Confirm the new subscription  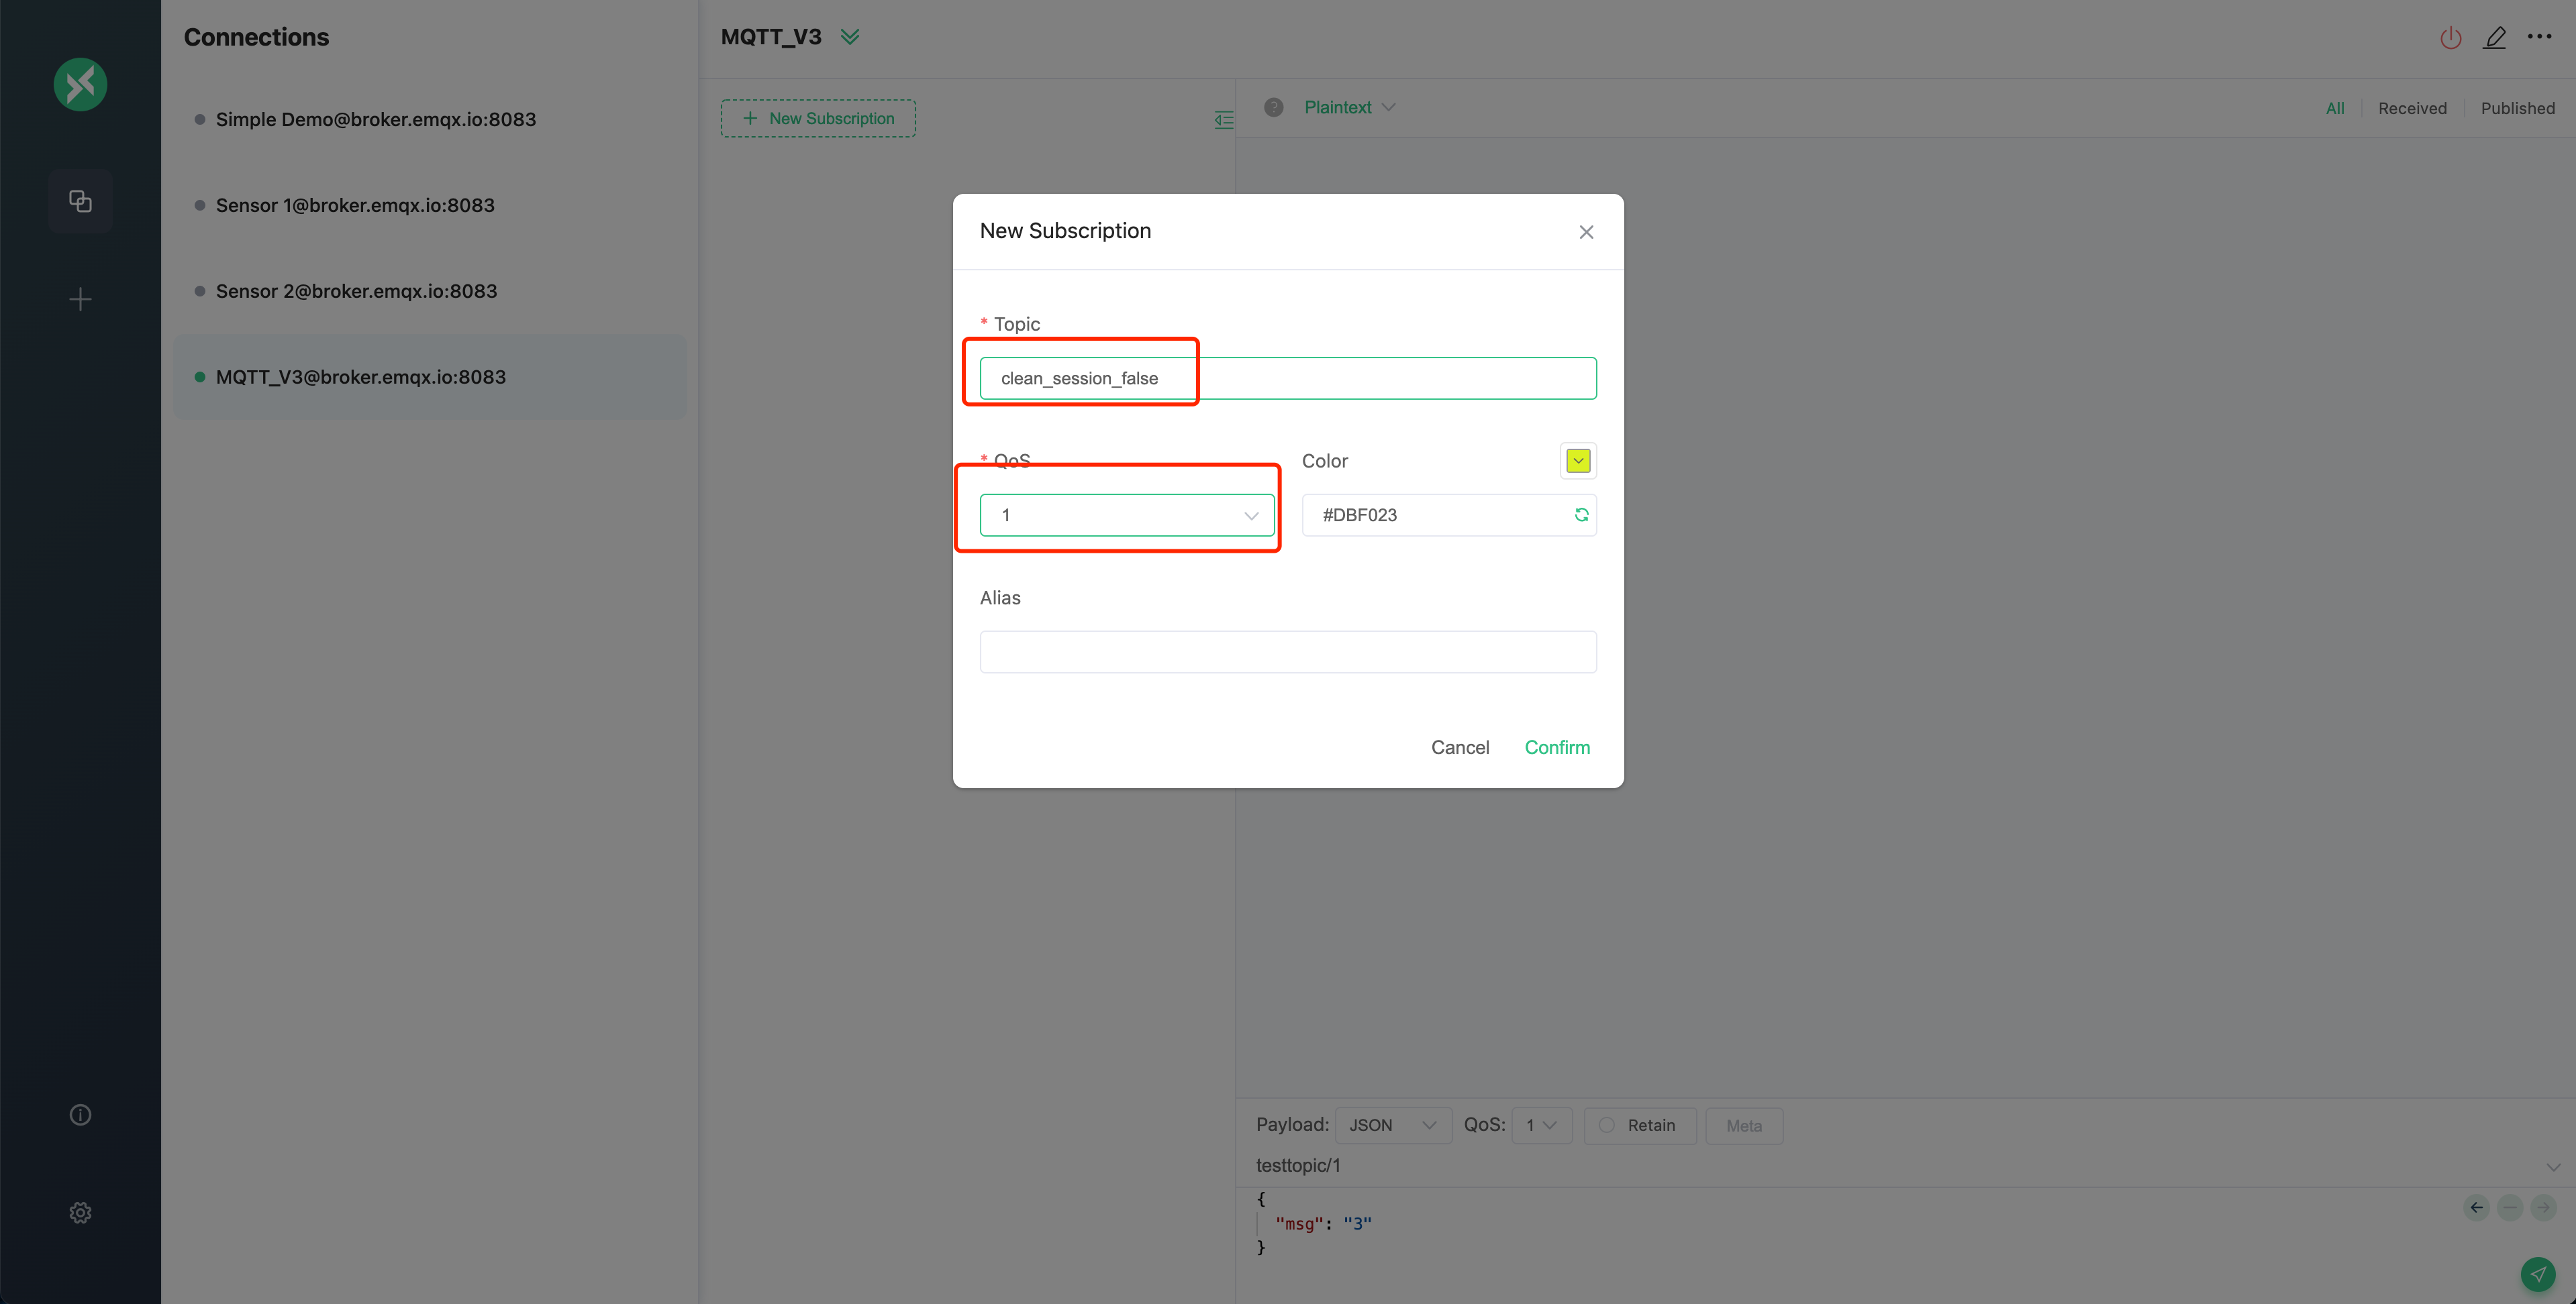pos(1557,747)
